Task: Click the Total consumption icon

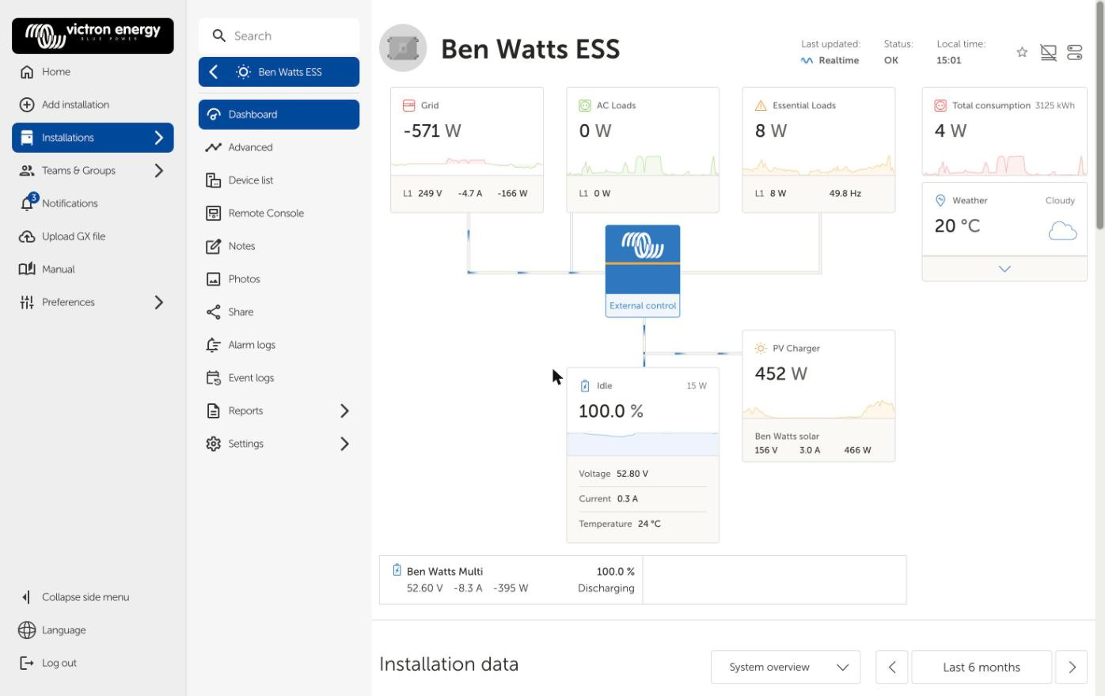Action: [940, 105]
